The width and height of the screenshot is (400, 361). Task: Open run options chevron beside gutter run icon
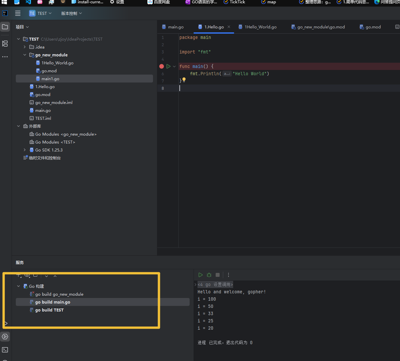click(x=174, y=66)
